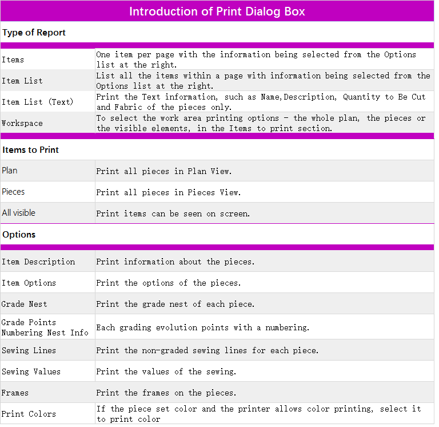Select the Grade Nest row label

[24, 304]
